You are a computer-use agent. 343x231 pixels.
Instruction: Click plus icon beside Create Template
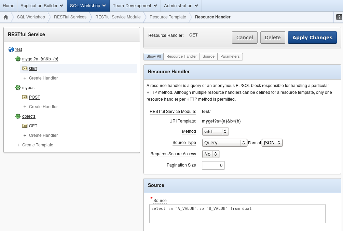point(18,145)
